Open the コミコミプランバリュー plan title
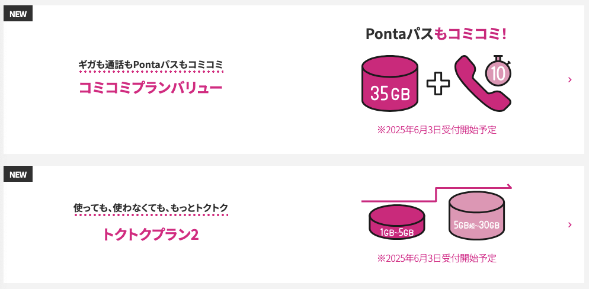 tap(151, 88)
